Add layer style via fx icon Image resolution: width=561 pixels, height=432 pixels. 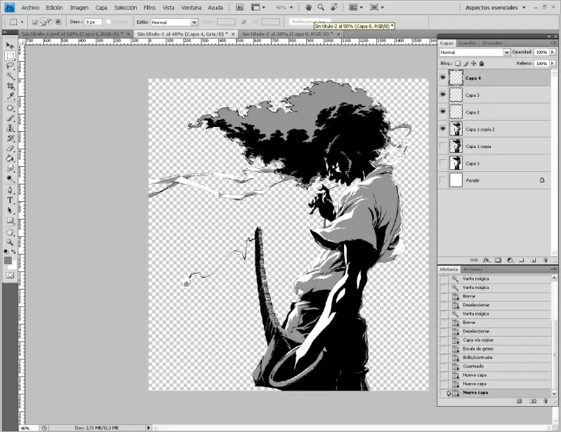(487, 260)
